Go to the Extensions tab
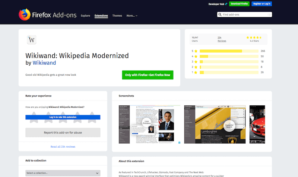The height and width of the screenshot is (177, 298). [101, 16]
